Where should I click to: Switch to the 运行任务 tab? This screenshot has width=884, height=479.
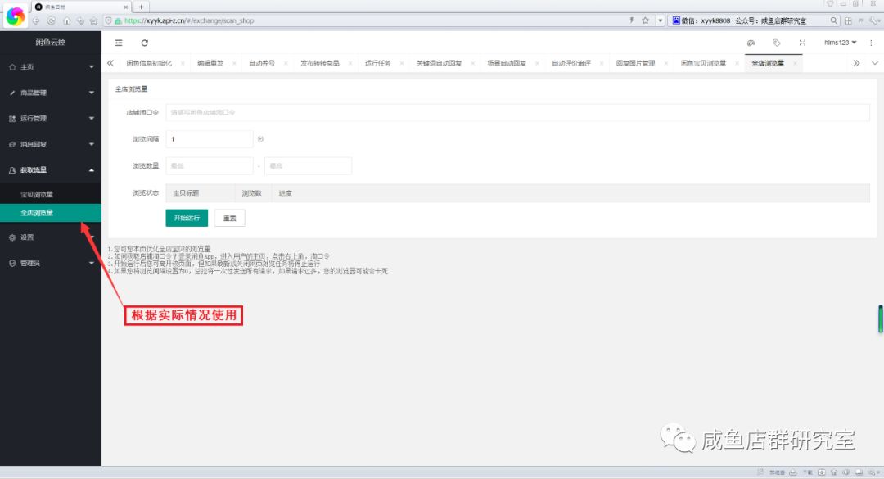click(380, 63)
